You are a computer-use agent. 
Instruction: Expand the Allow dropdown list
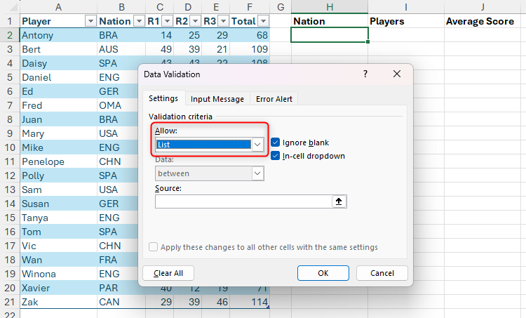[x=257, y=145]
